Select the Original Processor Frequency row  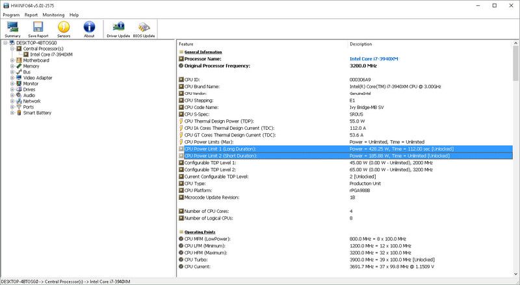(x=345, y=66)
